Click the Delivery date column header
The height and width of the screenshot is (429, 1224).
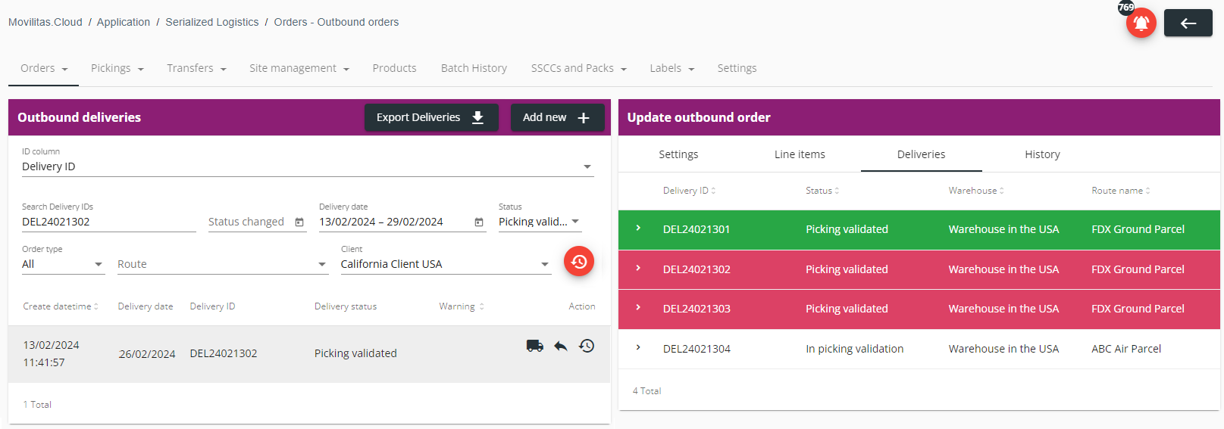coord(146,306)
